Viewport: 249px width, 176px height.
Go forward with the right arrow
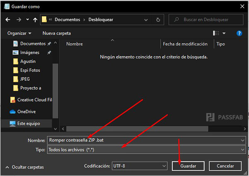[19, 19]
